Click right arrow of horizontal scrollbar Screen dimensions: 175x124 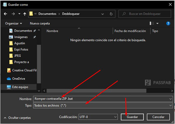(x=172, y=91)
